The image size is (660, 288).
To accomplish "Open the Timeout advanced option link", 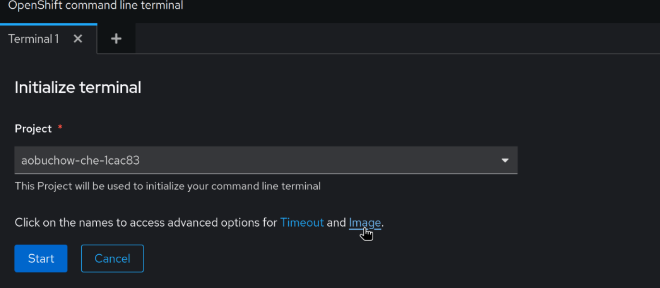I will pyautogui.click(x=302, y=223).
